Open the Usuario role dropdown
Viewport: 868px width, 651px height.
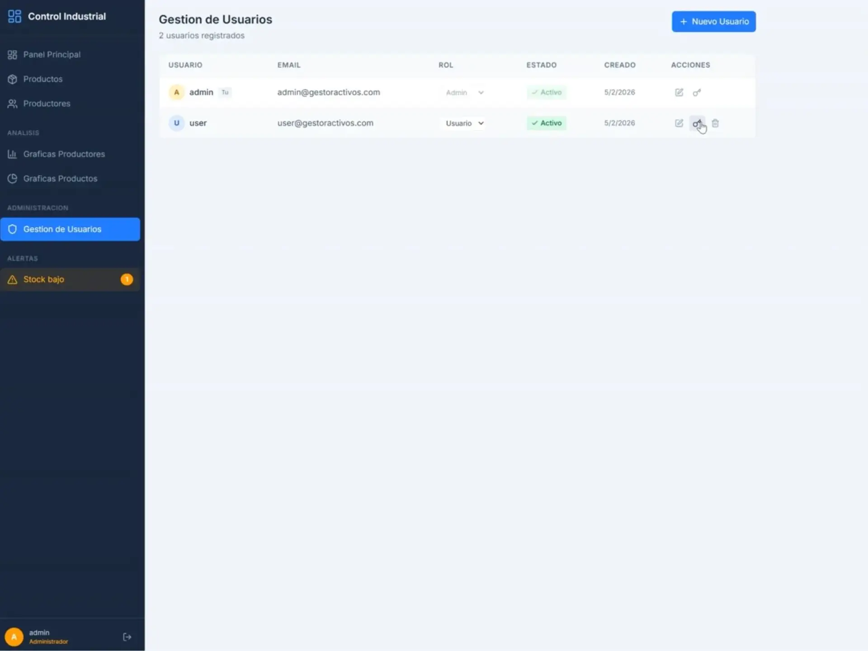coord(464,123)
